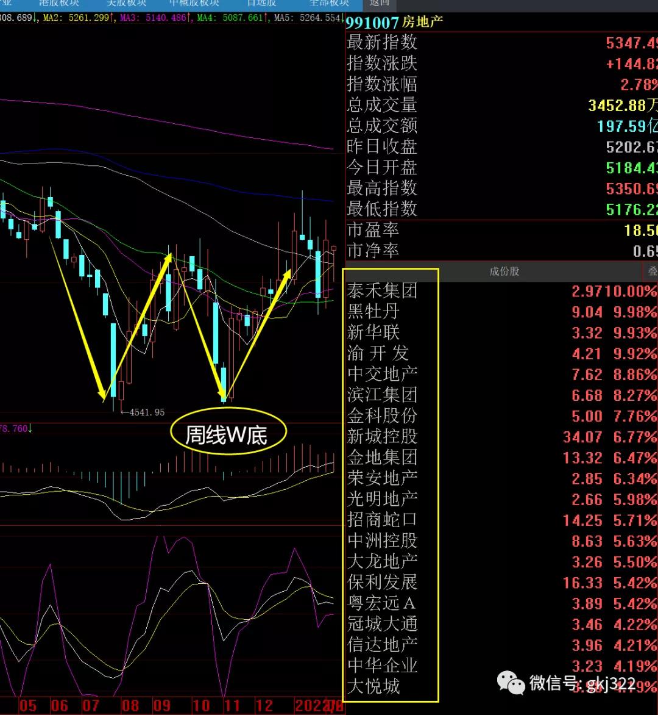The image size is (658, 715).
Task: Select the 中概股板块 tab
Action: pyautogui.click(x=194, y=3)
